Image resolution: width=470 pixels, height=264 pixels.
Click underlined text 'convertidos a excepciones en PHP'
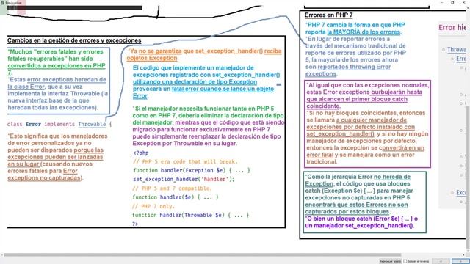click(57, 65)
